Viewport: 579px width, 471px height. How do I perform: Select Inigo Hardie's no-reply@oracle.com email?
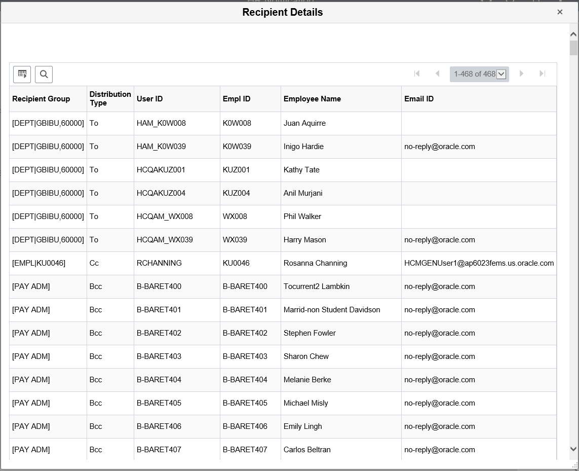point(439,147)
